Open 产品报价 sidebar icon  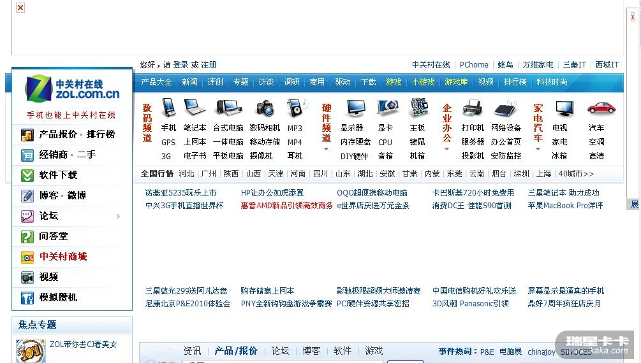[27, 134]
